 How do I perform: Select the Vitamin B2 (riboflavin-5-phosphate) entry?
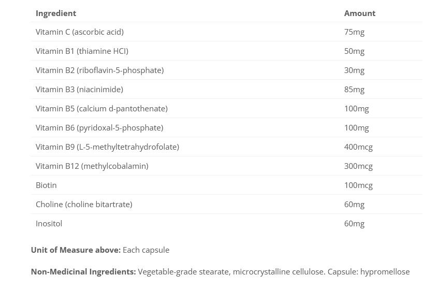[x=99, y=70]
